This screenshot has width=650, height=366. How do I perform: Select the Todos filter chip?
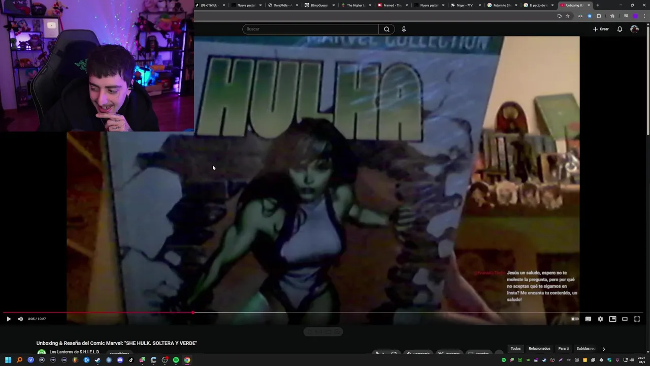(x=515, y=349)
